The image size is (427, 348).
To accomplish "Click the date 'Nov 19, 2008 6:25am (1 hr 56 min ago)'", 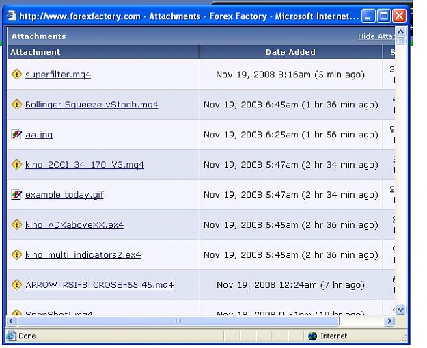I will tap(291, 135).
